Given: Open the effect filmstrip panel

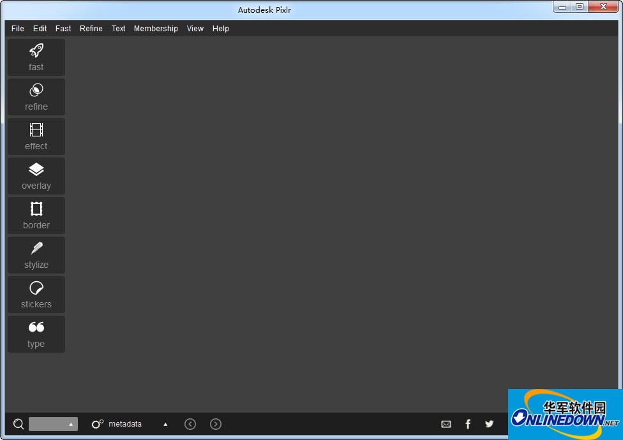Looking at the screenshot, I should 36,136.
